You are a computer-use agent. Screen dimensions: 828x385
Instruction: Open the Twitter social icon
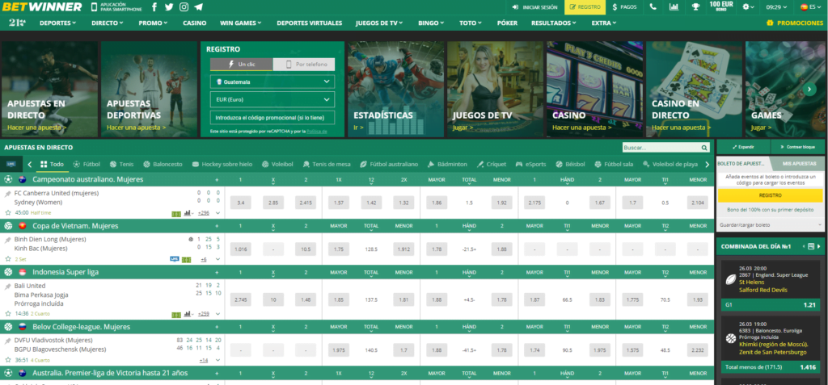click(x=169, y=7)
